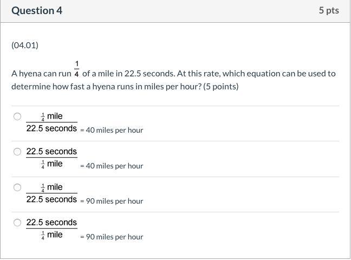Click "= 40 miles per hour" in second answer
The height and width of the screenshot is (260, 351).
coord(112,166)
